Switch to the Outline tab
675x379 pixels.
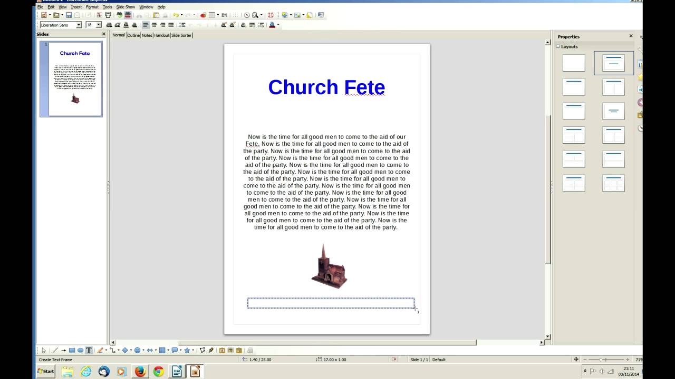(133, 35)
